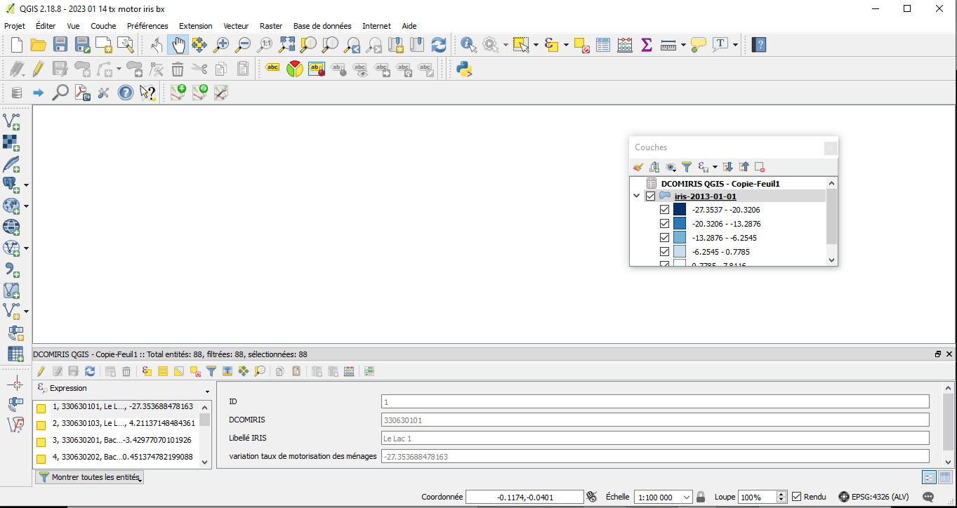
Task: Refresh the map canvas
Action: [x=439, y=45]
